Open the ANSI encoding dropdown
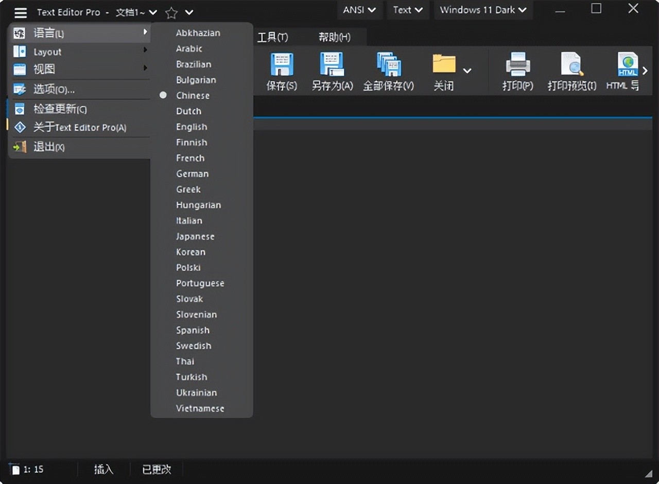659x484 pixels. pos(359,10)
